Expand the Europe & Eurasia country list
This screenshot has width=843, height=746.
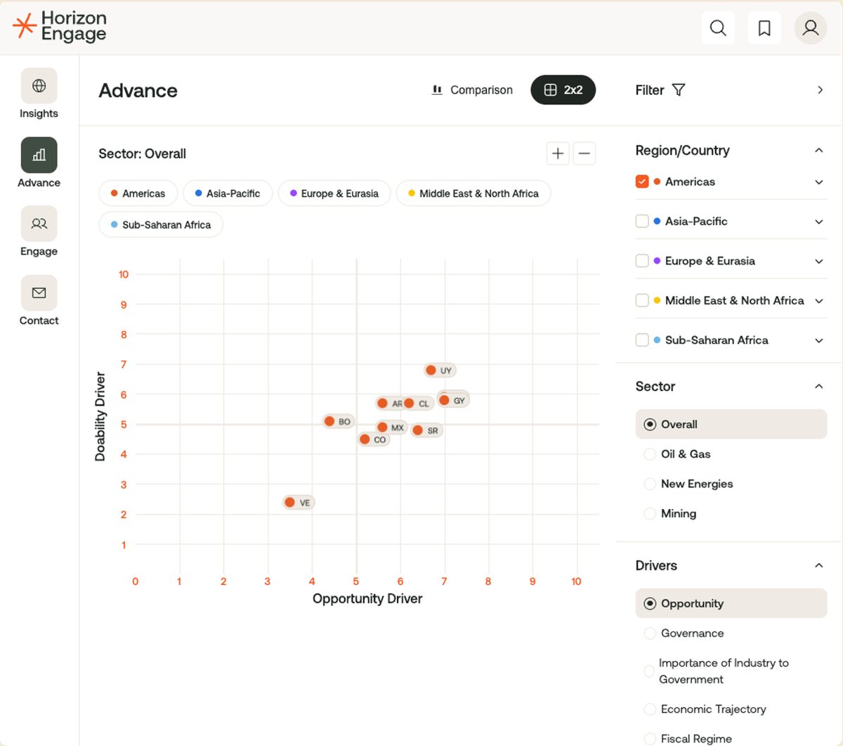point(819,261)
